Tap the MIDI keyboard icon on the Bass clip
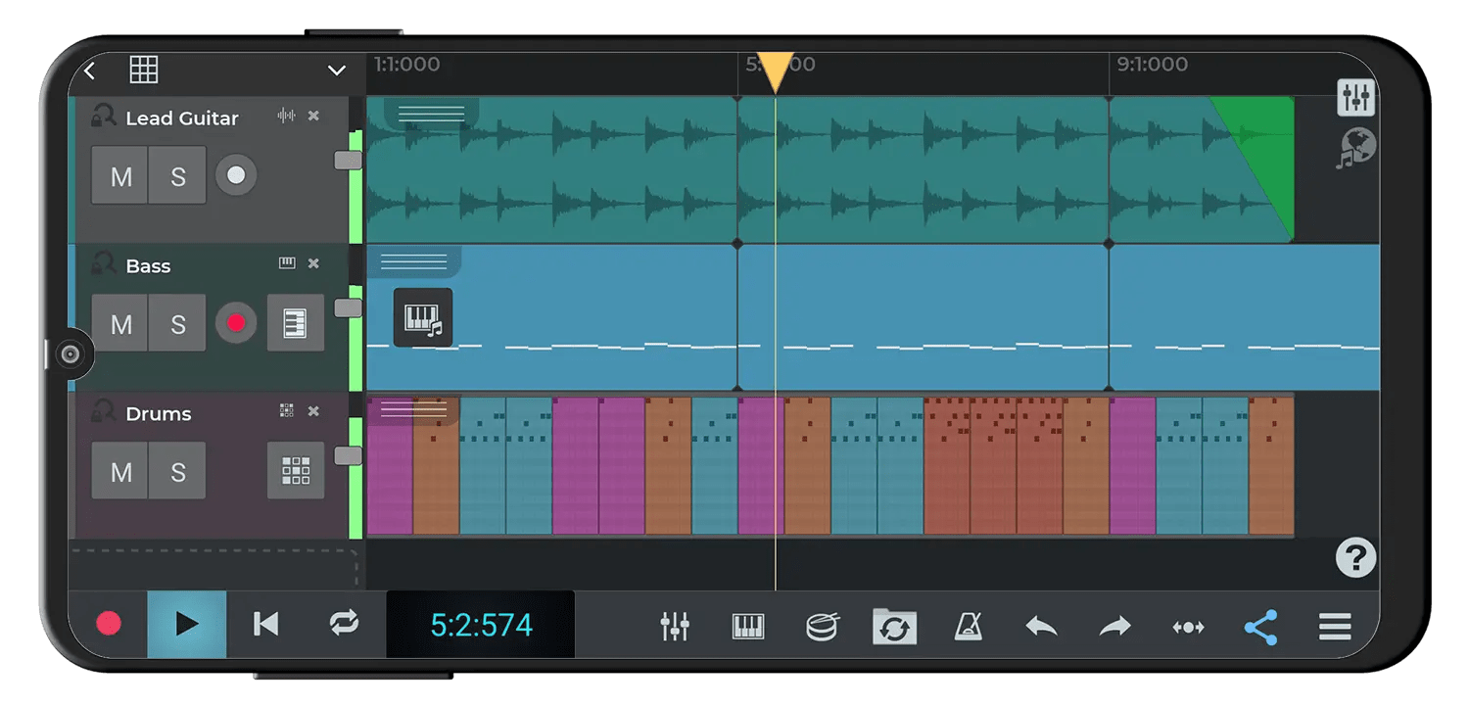 (423, 317)
